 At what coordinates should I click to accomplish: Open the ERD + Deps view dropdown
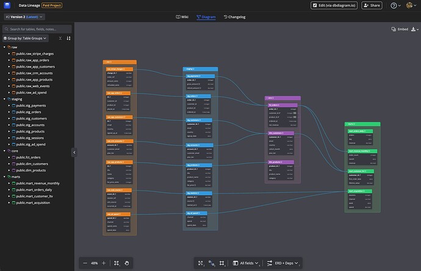(282, 263)
